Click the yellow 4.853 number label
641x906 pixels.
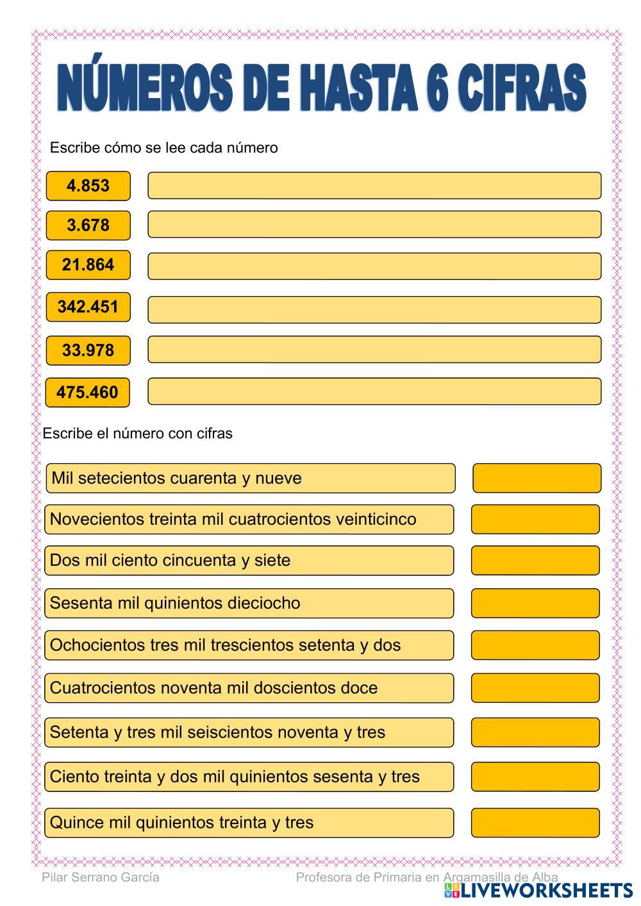pyautogui.click(x=88, y=186)
